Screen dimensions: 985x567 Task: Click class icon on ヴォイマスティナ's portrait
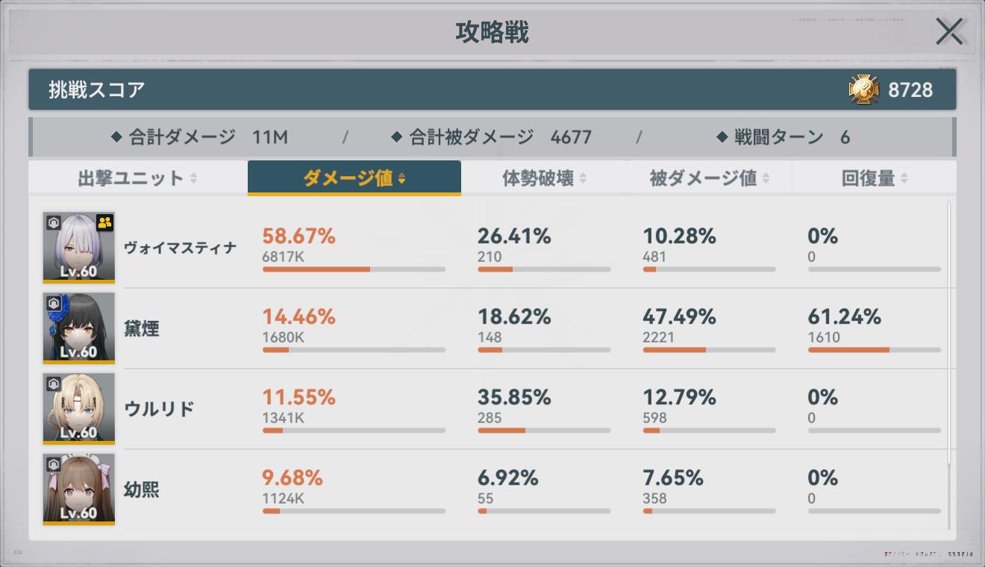point(54,223)
